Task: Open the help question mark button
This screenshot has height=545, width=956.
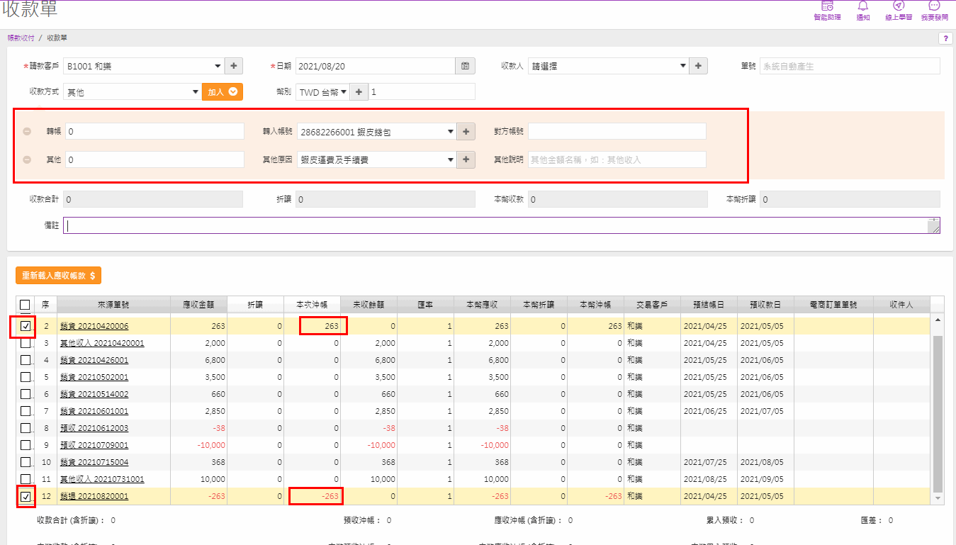Action: point(945,38)
